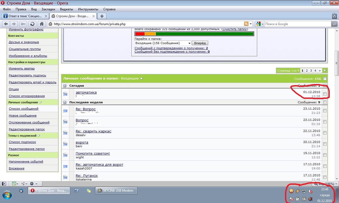Open the Виджеты menu

pos(66,9)
